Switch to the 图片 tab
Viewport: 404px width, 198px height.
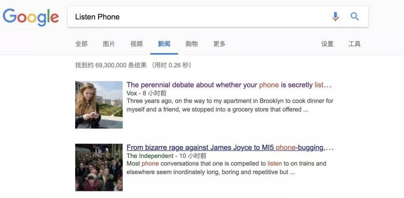coord(109,44)
